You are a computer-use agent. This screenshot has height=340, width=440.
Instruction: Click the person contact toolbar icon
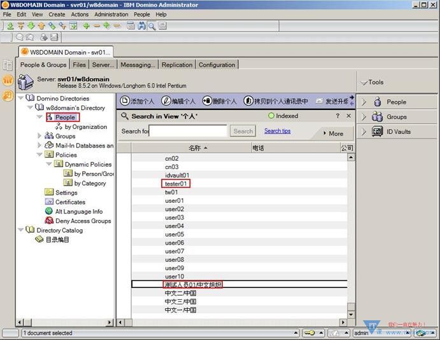43,37
